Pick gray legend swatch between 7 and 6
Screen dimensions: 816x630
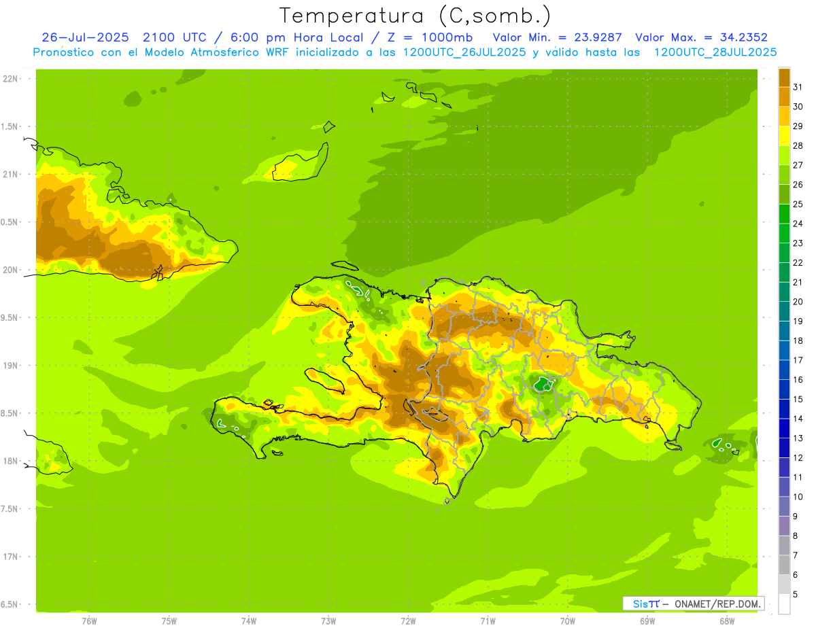coord(784,565)
